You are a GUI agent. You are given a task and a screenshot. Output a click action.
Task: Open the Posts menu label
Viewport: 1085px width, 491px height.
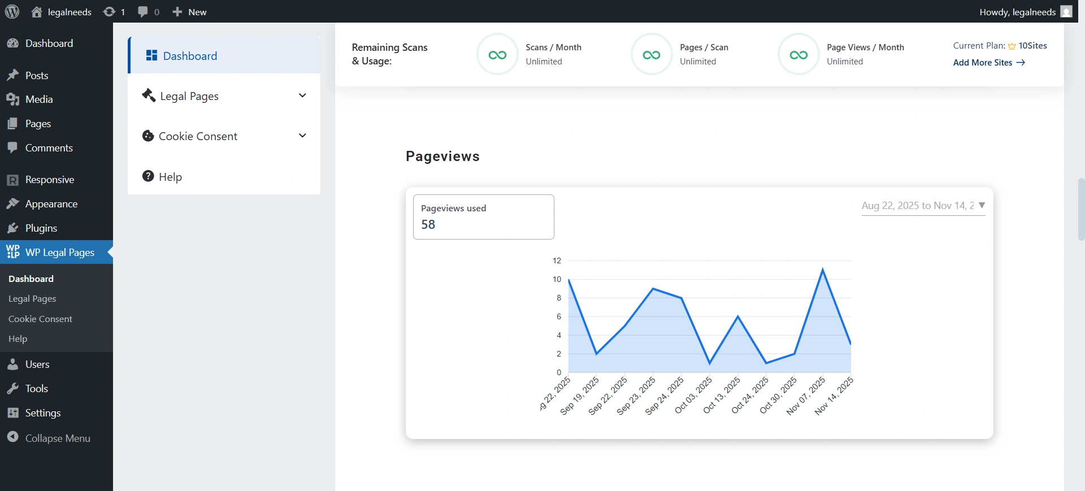coord(37,76)
